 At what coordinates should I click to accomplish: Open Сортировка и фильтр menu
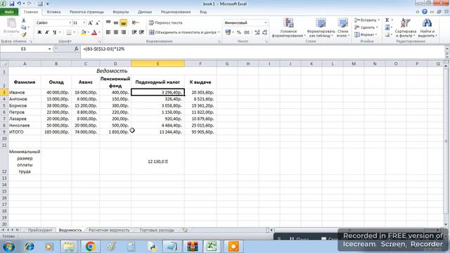405,27
